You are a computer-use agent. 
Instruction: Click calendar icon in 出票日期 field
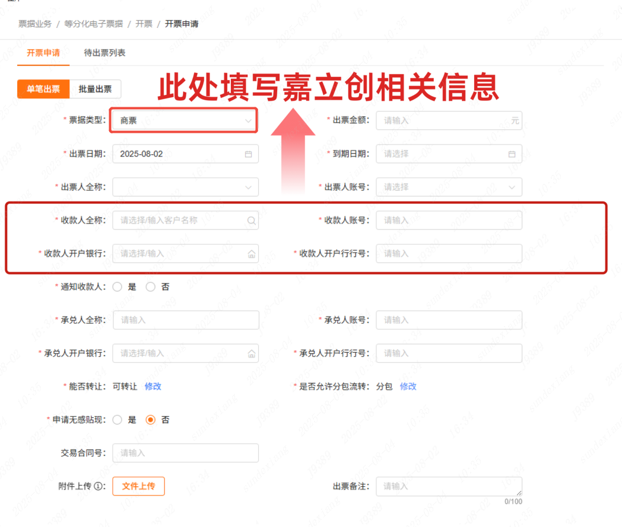pos(249,154)
